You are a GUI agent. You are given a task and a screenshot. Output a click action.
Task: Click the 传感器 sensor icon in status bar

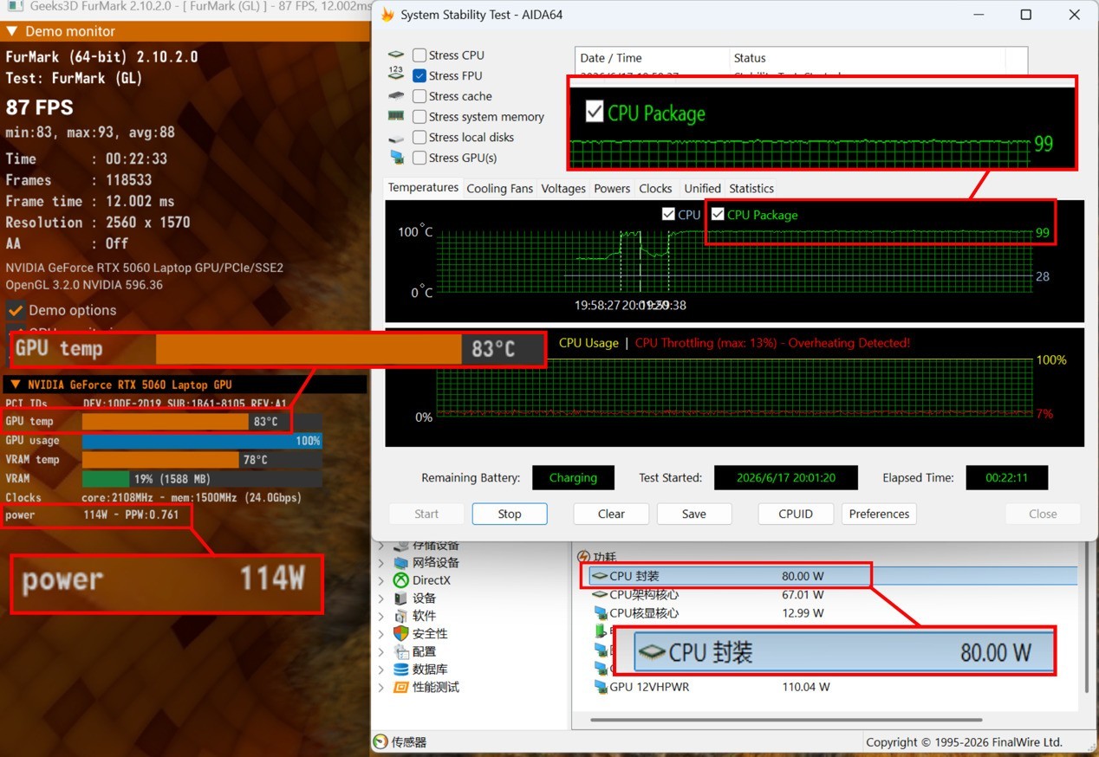pos(380,742)
